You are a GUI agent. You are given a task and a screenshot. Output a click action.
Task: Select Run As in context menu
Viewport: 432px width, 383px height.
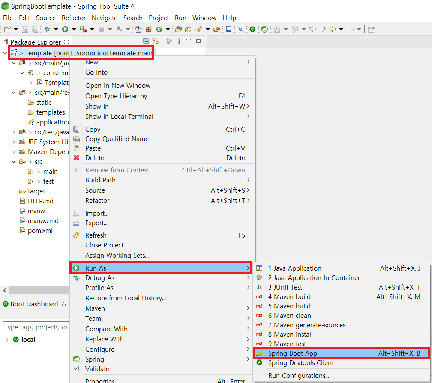point(161,268)
